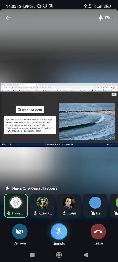Screen dimensions: 118x262
Task: Select Ira participant tile
Action: coord(95,206)
